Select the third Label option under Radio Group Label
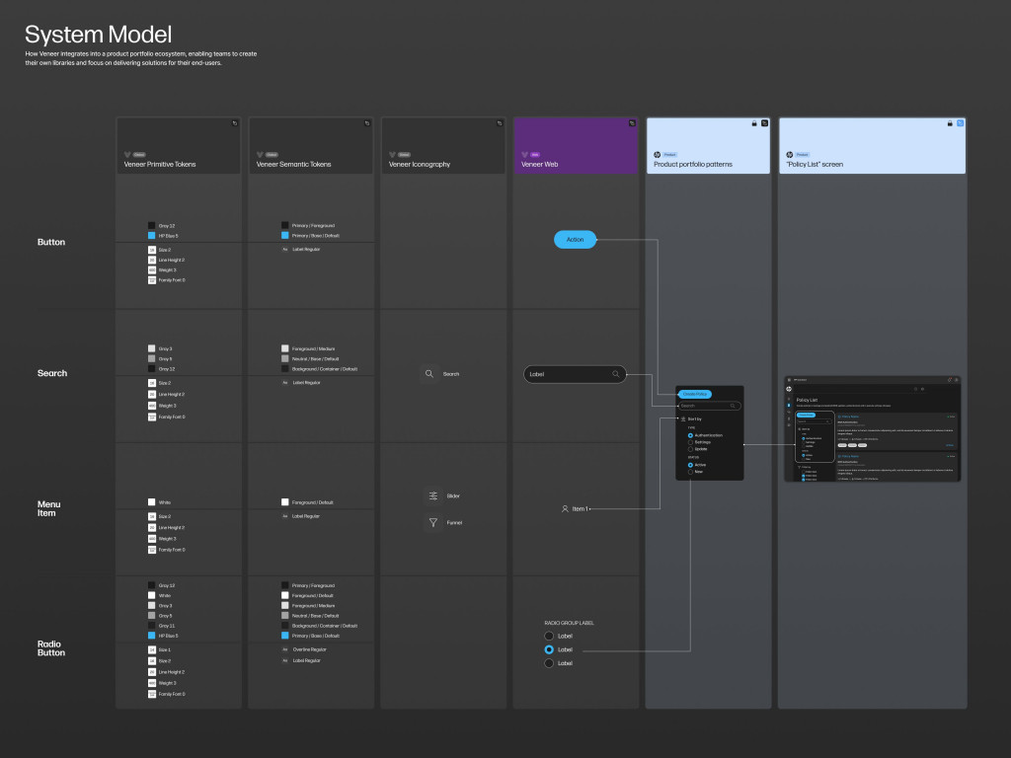Screen dimensions: 1011x758 (x=549, y=662)
